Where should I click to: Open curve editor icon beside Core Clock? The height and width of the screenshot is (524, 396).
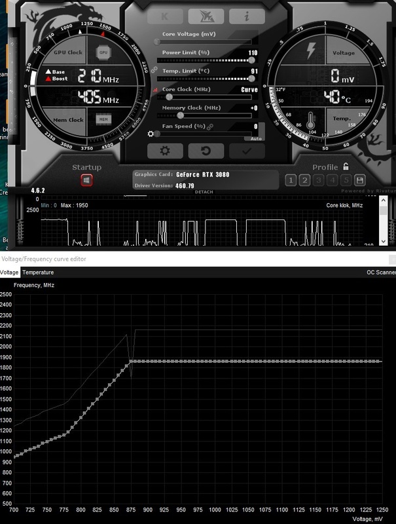click(x=155, y=90)
